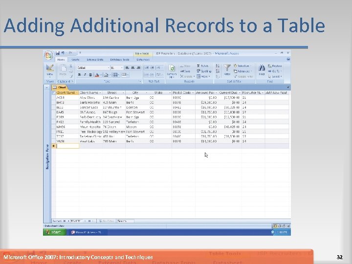Open the Selection filter dropdown
352x264 pixels.
(242, 66)
